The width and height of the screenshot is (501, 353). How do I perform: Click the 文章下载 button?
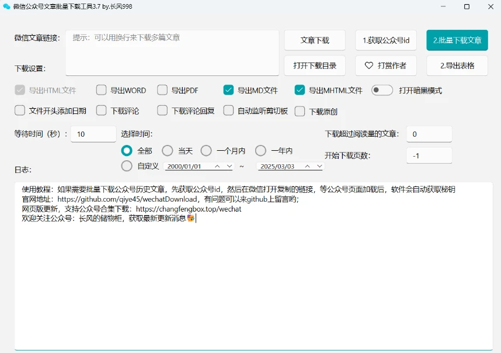point(315,40)
